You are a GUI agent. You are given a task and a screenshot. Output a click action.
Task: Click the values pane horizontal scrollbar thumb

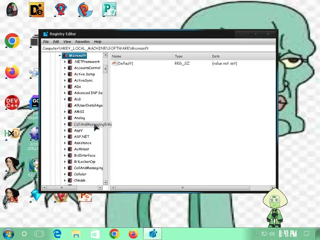pyautogui.click(x=182, y=187)
